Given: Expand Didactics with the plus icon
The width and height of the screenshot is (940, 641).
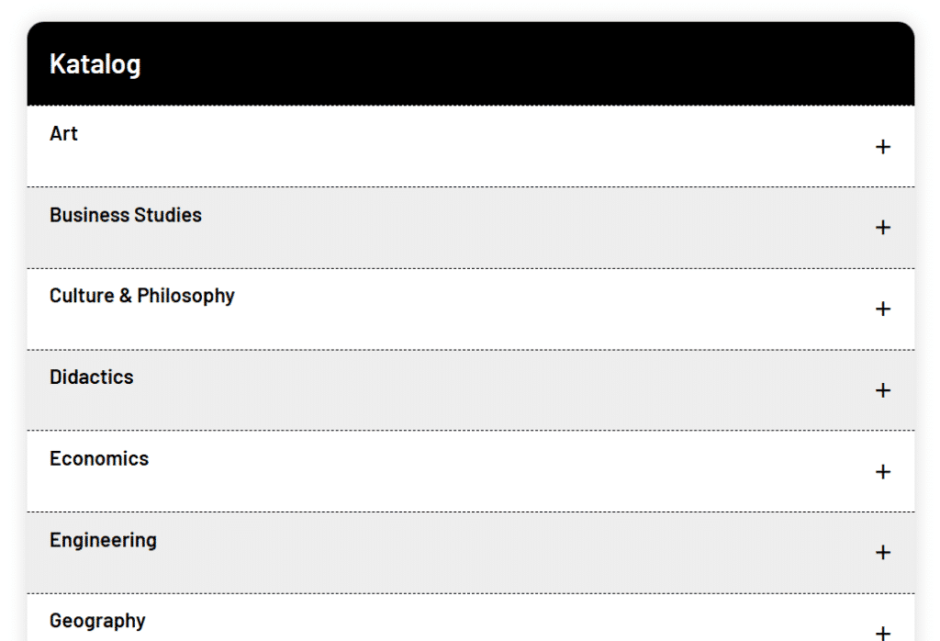Looking at the screenshot, I should [x=882, y=390].
